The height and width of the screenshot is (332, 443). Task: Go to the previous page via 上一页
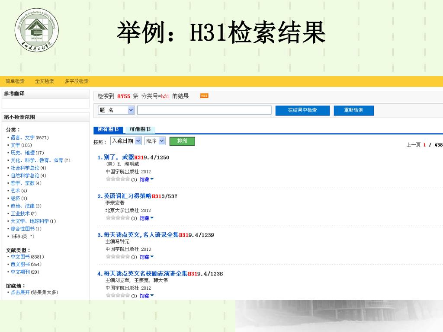(413, 145)
